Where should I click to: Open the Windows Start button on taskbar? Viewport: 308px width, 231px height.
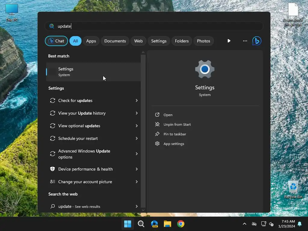(128, 224)
